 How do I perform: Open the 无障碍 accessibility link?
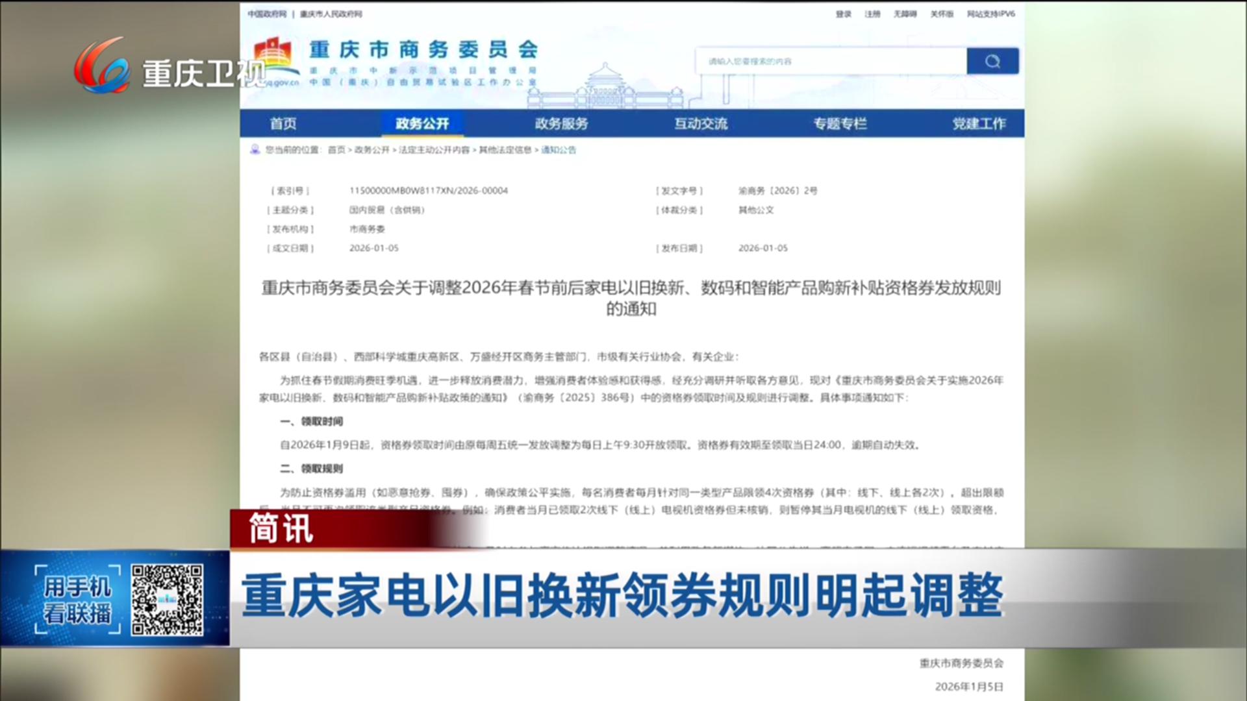point(905,14)
